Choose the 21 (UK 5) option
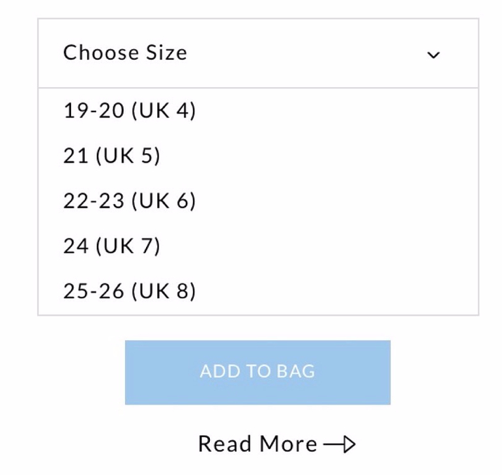 (x=111, y=156)
